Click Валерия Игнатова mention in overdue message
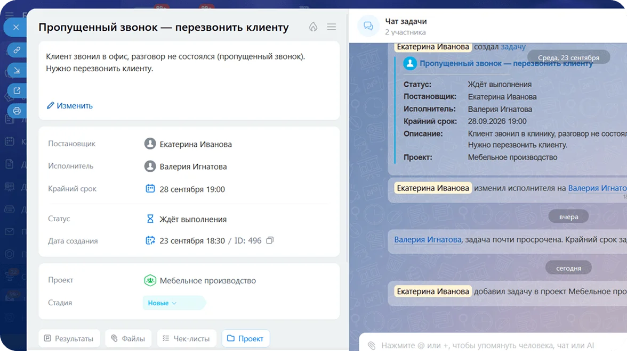Image resolution: width=627 pixels, height=351 pixels. 428,240
